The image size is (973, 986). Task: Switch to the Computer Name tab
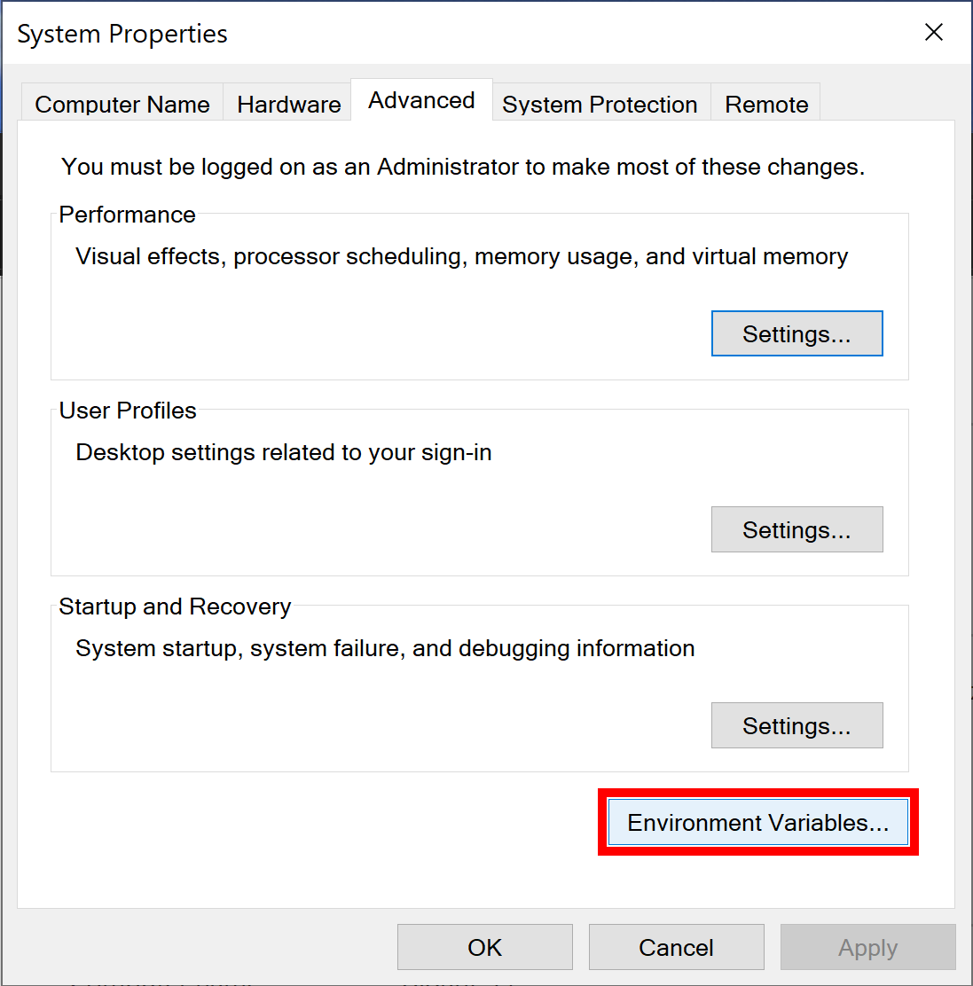(x=121, y=104)
